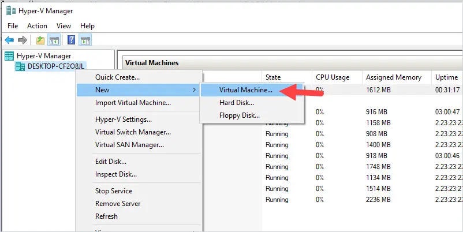Select the row with 916 MB memory
Viewport: 463px width, 232px height.
point(383,112)
